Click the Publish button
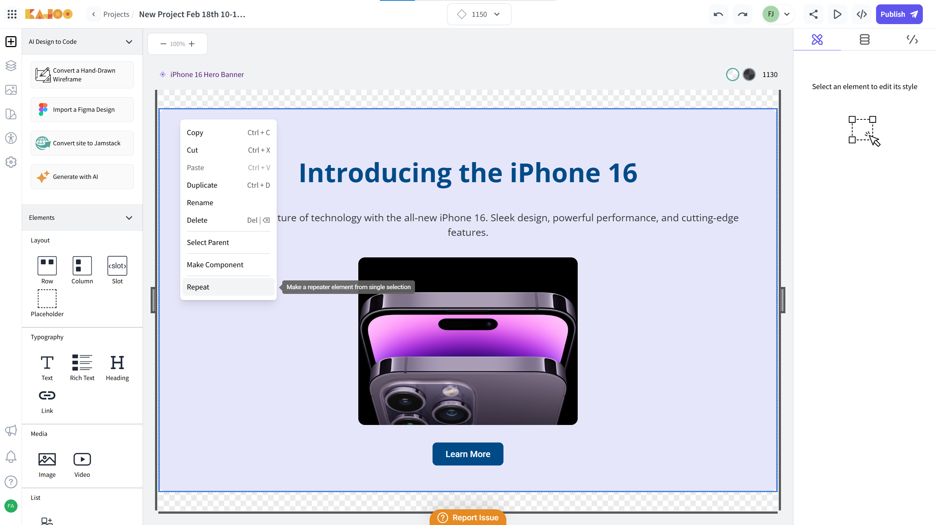The height and width of the screenshot is (525, 936). [x=899, y=14]
